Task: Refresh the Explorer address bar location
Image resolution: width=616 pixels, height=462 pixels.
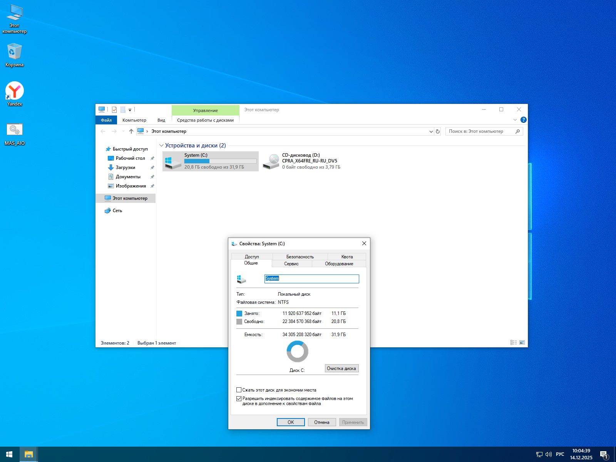Action: 438,131
